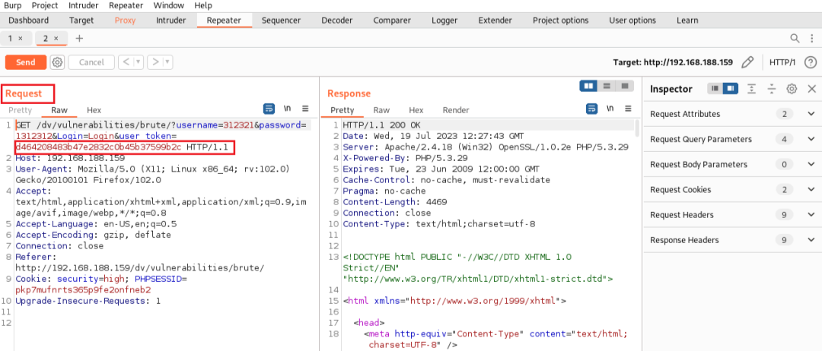822x351 pixels.
Task: Open the Learn tab
Action: pos(687,21)
